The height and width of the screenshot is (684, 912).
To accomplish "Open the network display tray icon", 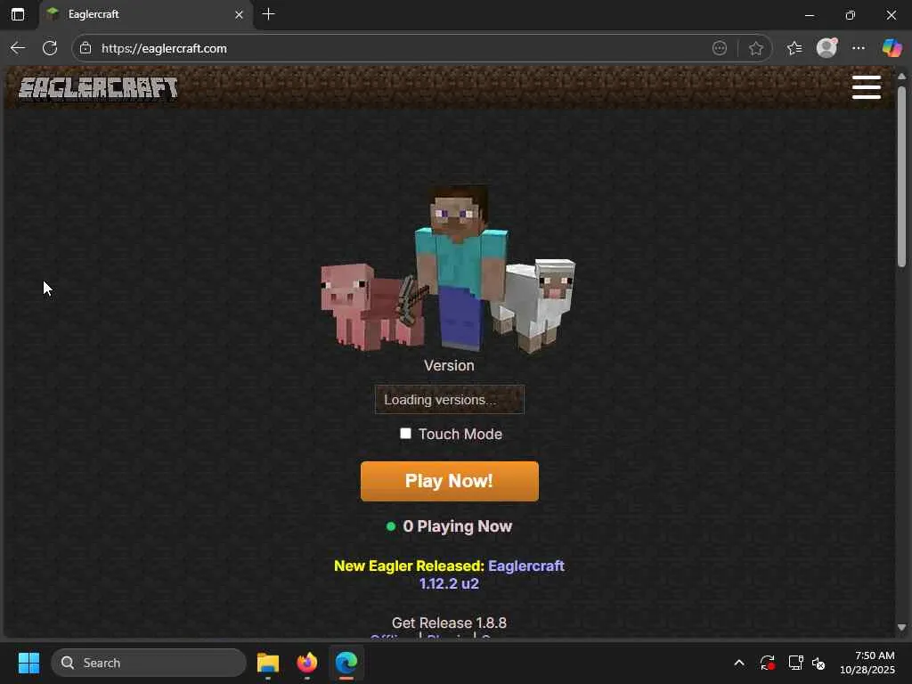I will pos(795,663).
